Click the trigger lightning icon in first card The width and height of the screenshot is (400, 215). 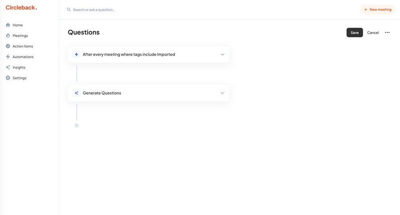[76, 55]
